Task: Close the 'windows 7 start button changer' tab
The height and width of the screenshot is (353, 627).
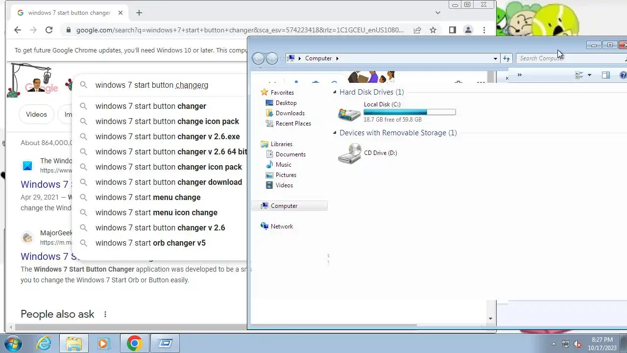Action: (121, 13)
